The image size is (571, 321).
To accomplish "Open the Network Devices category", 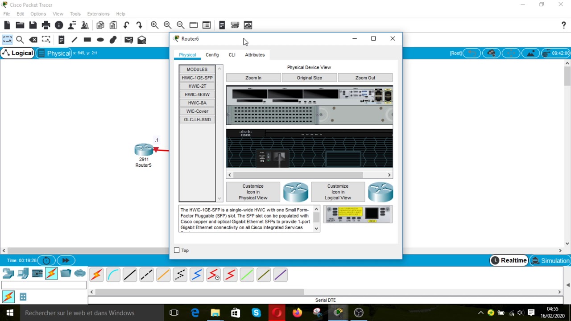I will 8,273.
